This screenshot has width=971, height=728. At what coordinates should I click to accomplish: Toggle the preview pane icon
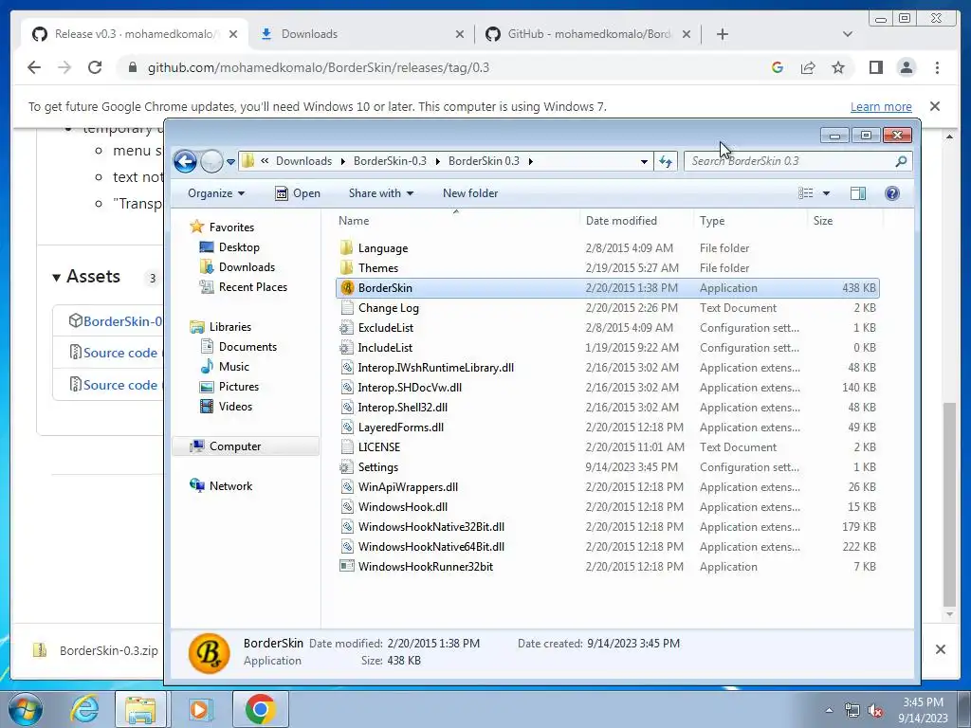click(x=857, y=193)
